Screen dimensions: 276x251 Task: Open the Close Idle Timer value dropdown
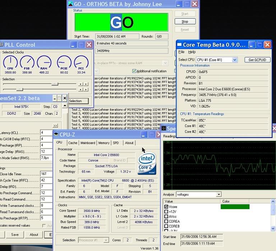point(46,174)
